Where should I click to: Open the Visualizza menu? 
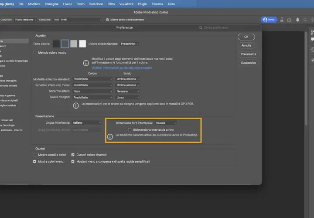point(126,4)
